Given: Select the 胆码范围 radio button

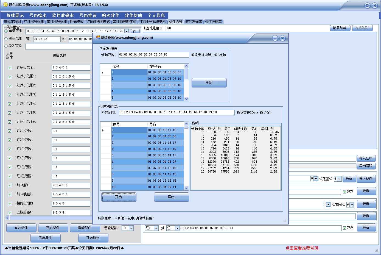Looking at the screenshot, I should click(x=6, y=39).
